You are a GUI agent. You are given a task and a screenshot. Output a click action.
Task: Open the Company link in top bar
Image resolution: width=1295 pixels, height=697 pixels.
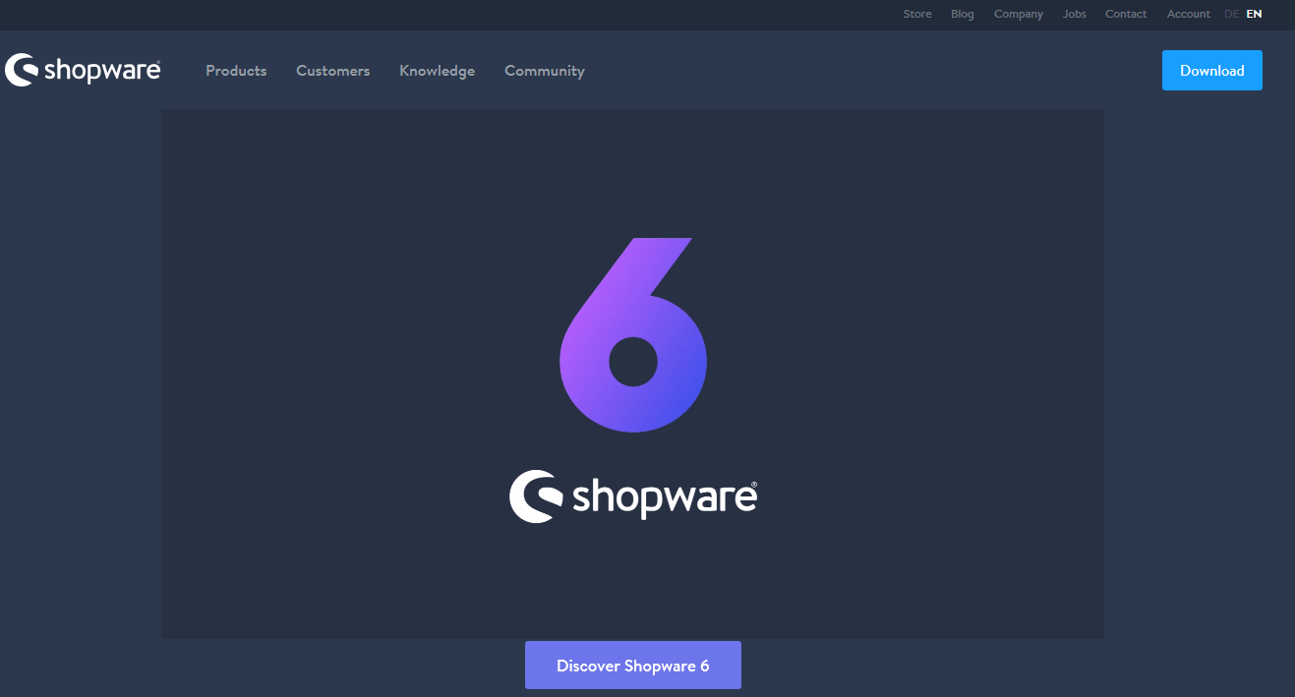coord(1019,14)
